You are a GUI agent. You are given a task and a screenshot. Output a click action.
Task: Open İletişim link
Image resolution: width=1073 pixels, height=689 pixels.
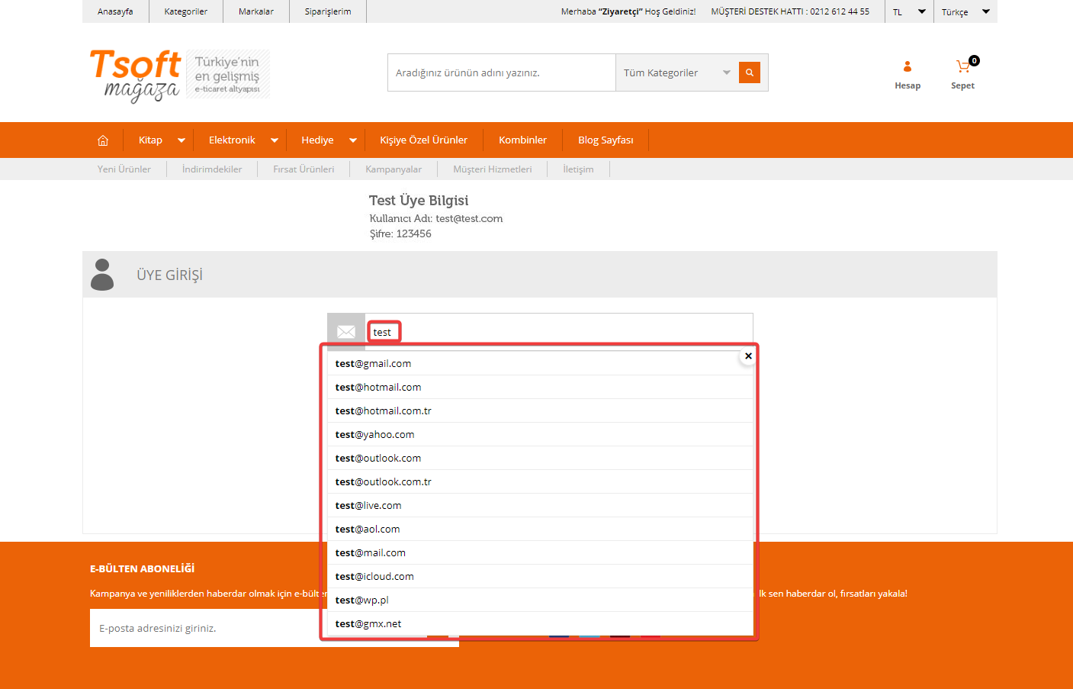578,169
